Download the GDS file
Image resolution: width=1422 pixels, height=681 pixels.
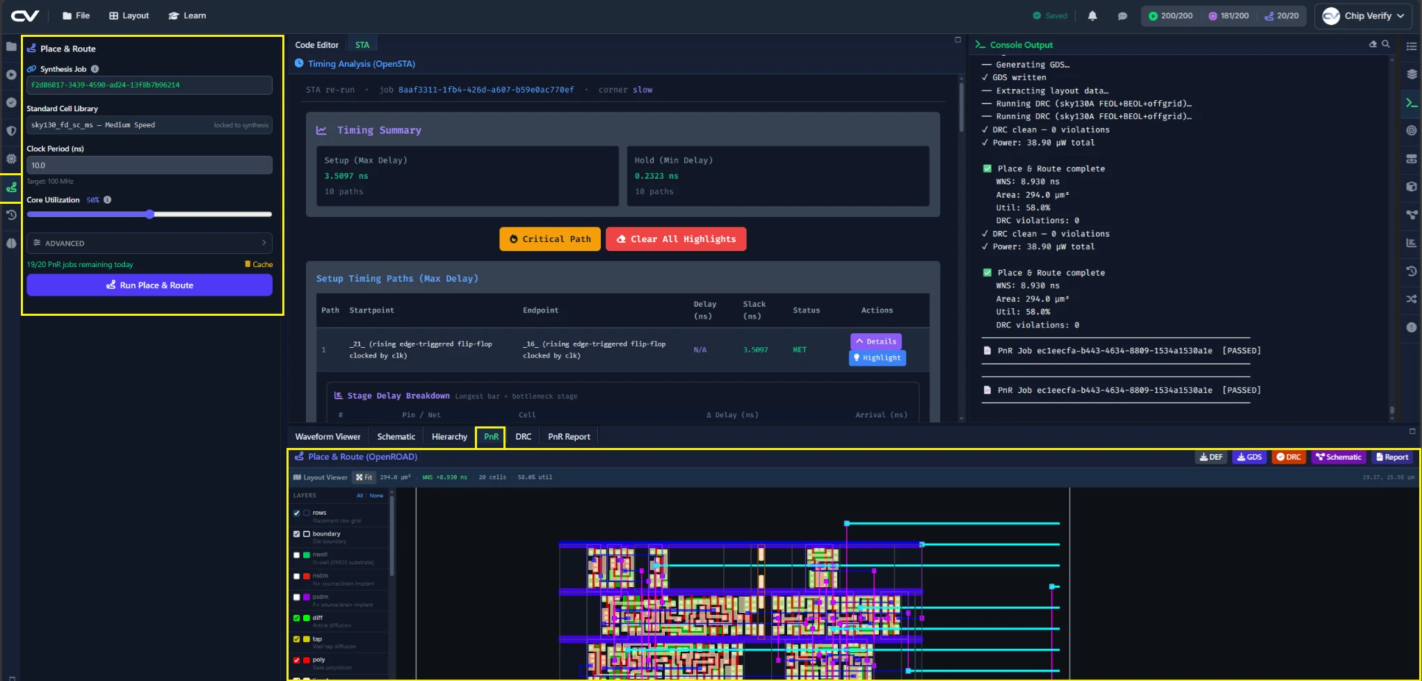click(x=1250, y=457)
